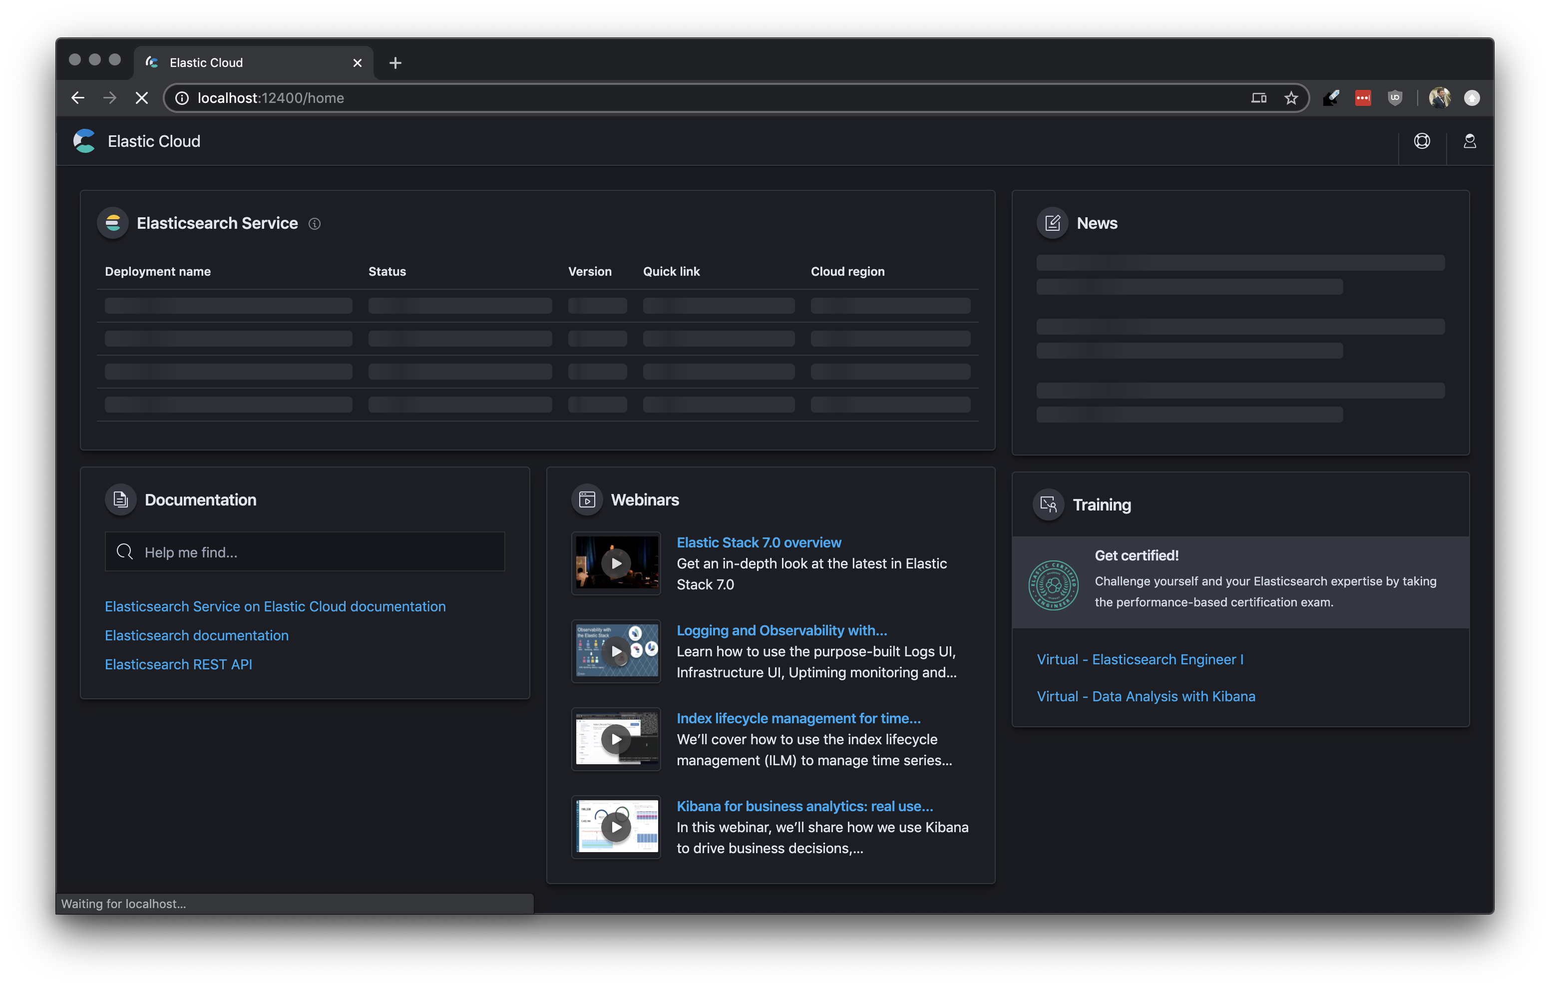This screenshot has height=988, width=1550.
Task: Open Kibana for business analytics webinar link
Action: click(804, 806)
